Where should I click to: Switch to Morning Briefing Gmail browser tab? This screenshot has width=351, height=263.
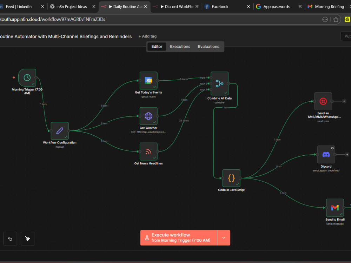[329, 7]
